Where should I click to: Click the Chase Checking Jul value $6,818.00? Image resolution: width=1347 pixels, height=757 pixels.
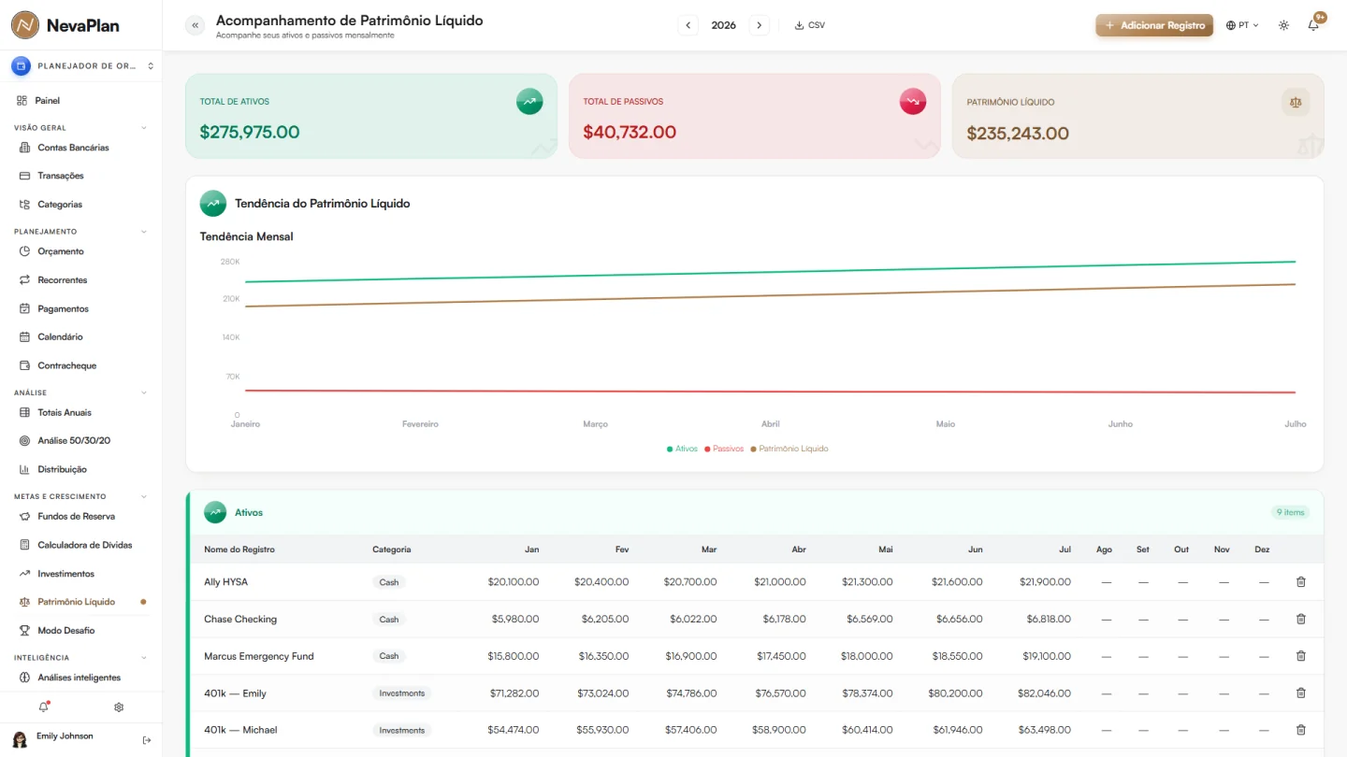[x=1049, y=619]
